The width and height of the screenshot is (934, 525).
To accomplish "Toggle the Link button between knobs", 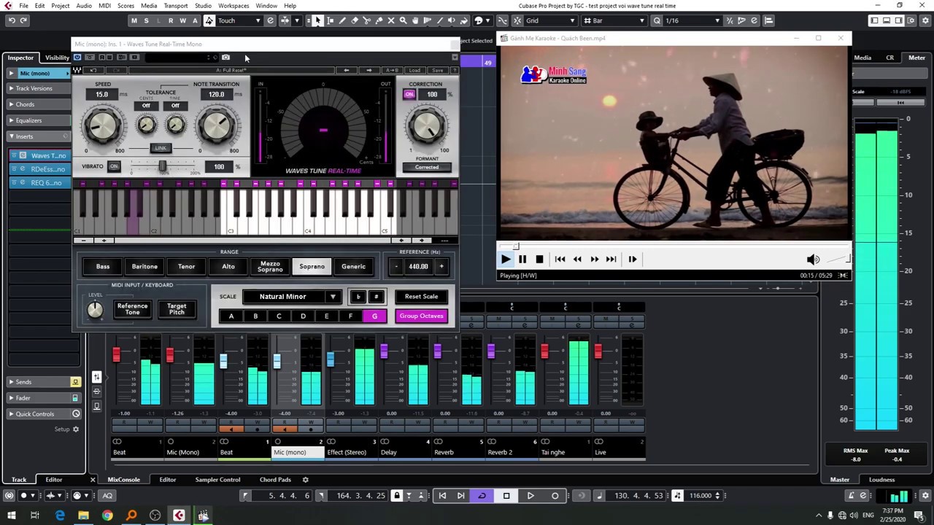I will tap(161, 148).
